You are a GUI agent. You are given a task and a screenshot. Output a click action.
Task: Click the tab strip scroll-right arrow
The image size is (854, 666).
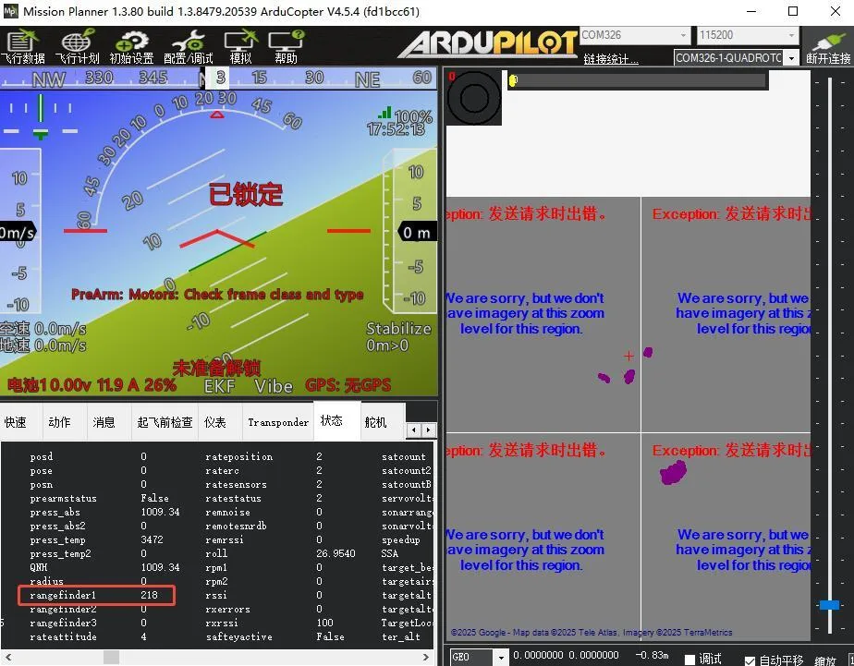[429, 430]
